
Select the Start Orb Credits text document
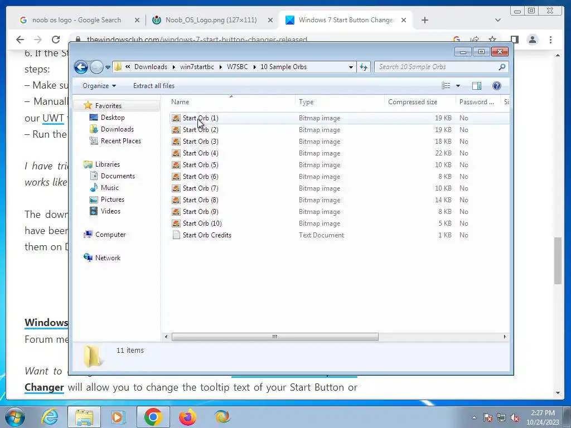(x=207, y=235)
